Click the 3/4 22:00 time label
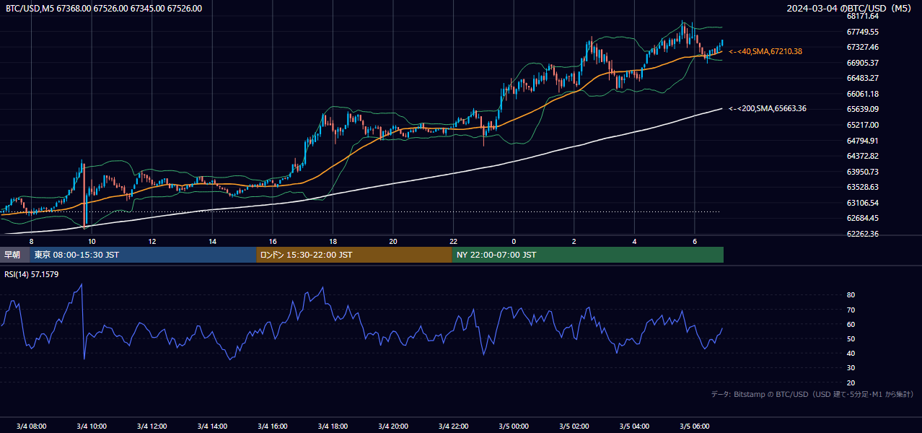 coord(453,427)
